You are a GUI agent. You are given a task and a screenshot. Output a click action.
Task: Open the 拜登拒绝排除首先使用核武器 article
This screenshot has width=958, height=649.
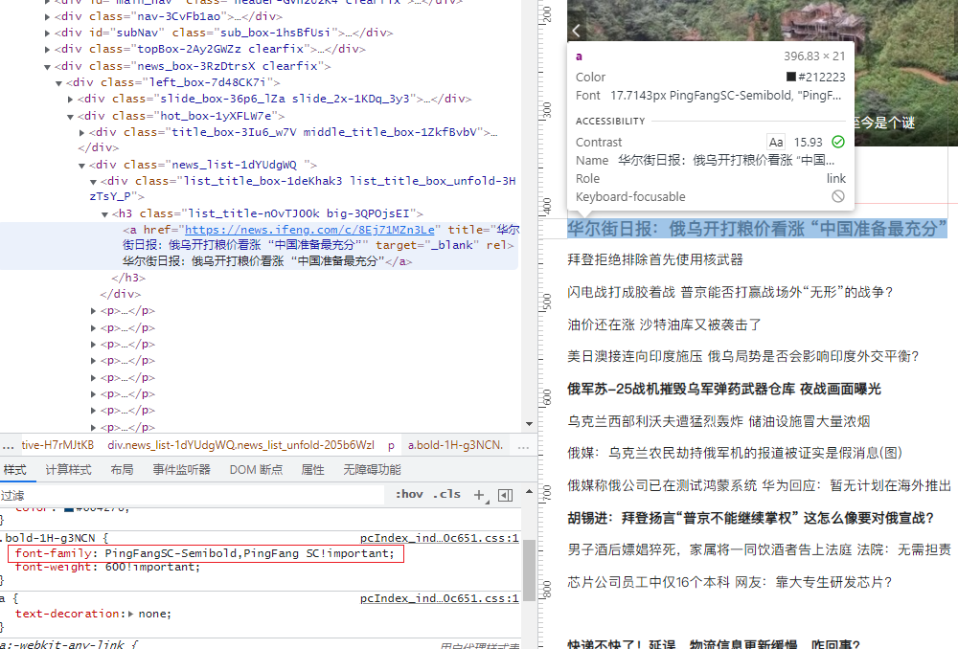(655, 259)
